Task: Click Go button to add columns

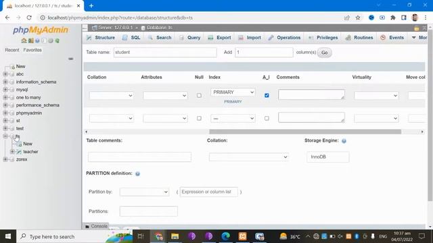Action: (x=325, y=53)
